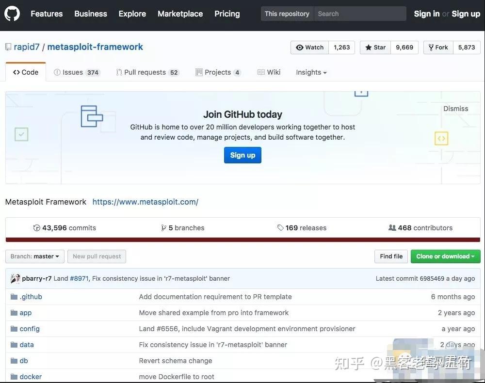485x383 pixels.
Task: Open the config folder
Action: (x=30, y=329)
